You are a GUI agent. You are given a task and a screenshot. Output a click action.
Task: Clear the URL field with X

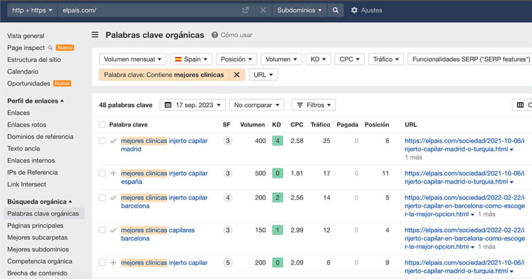click(x=263, y=10)
